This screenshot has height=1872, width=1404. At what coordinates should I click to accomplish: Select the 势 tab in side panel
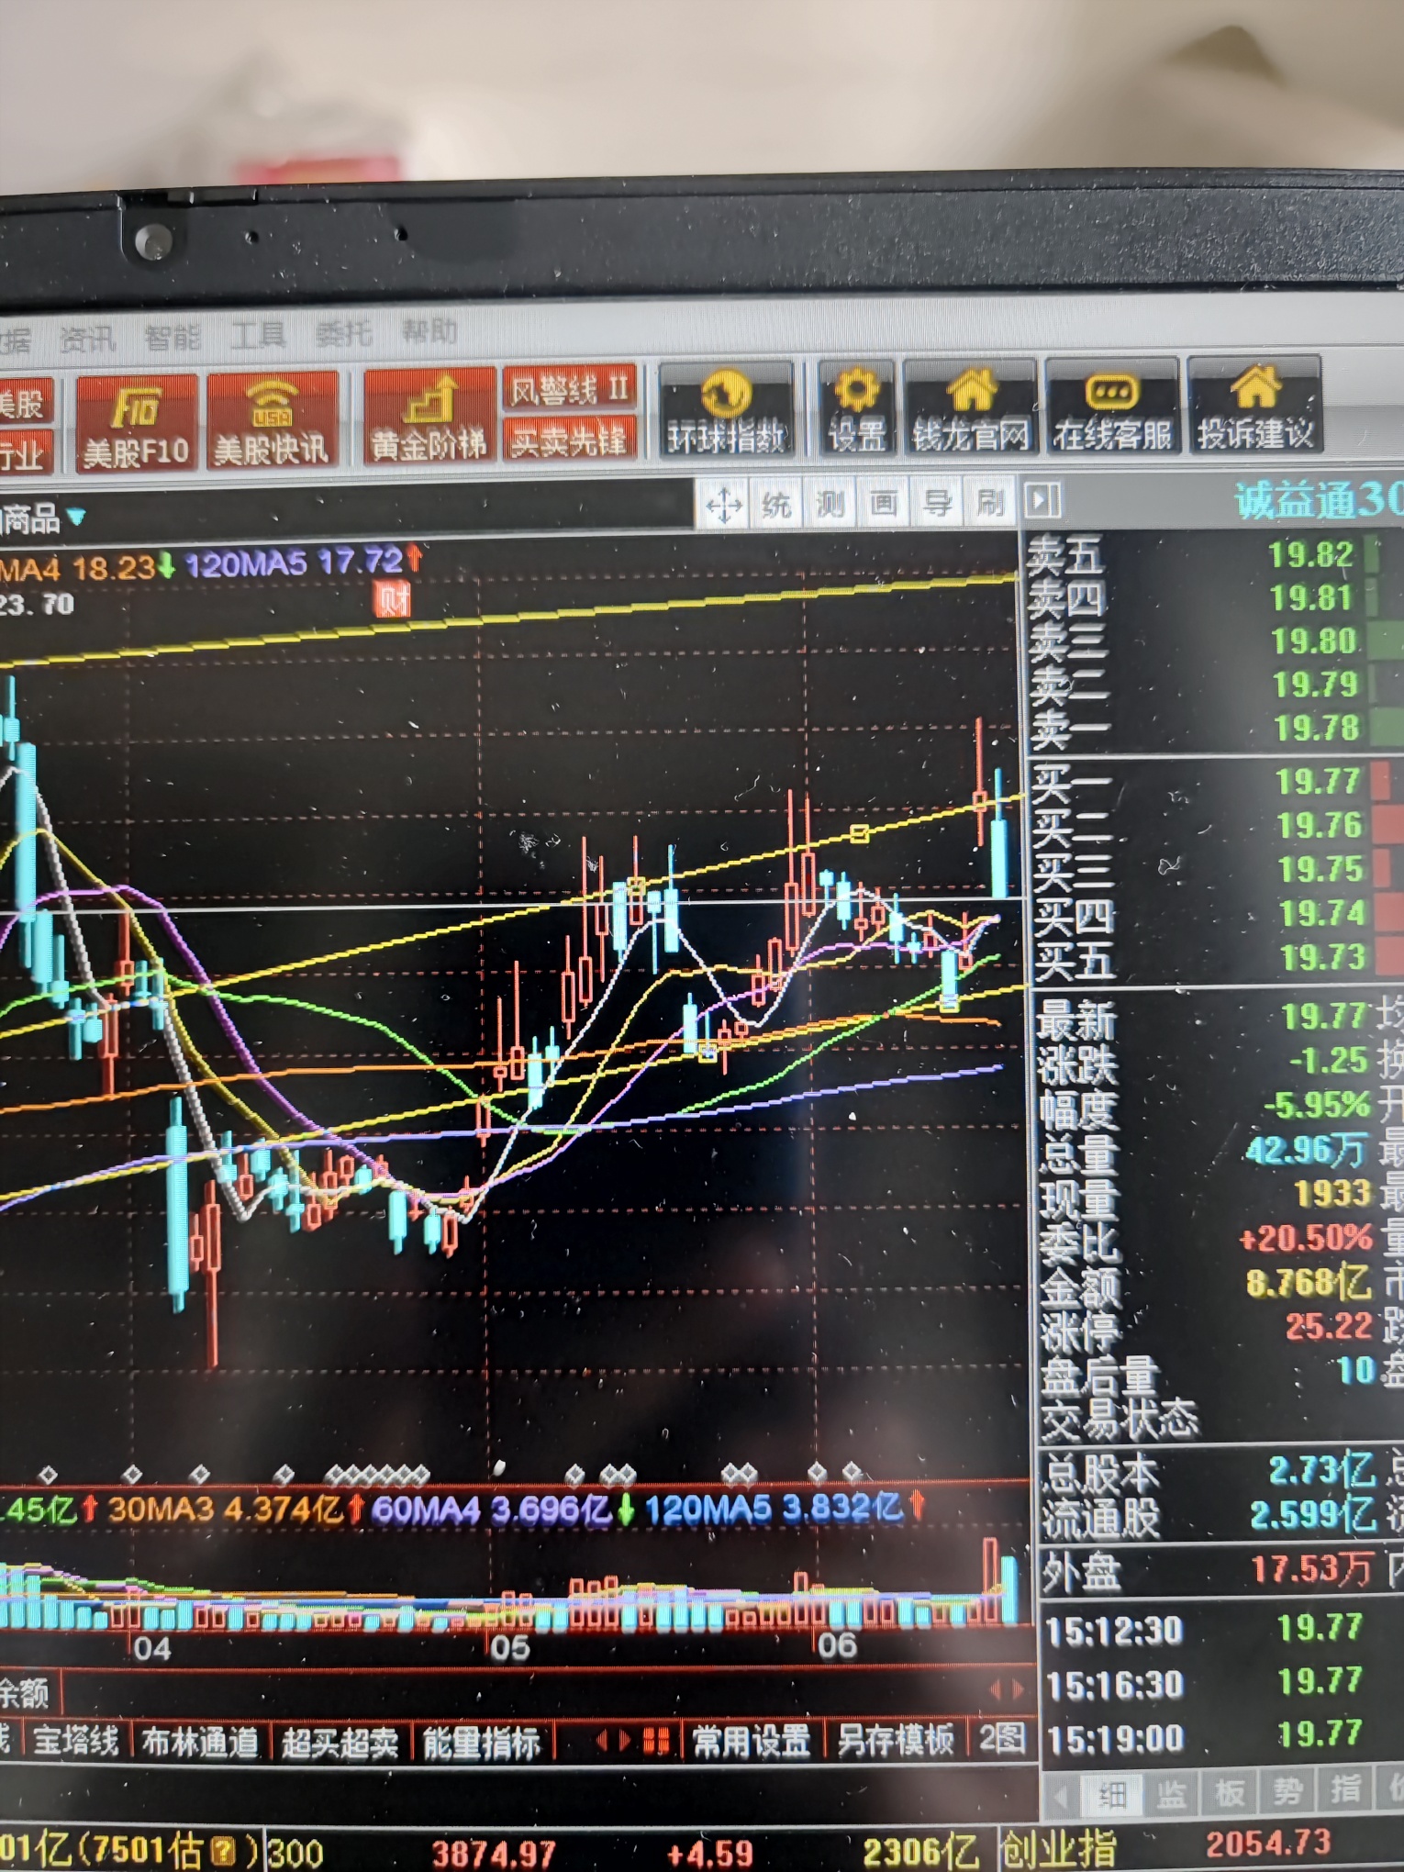(1288, 1790)
